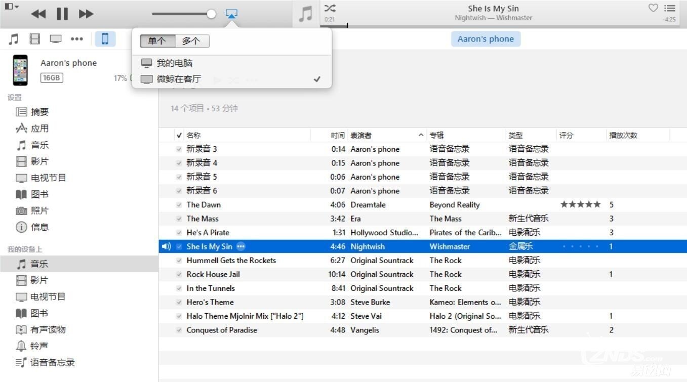
Task: Select the iPhone device icon button
Action: coord(105,39)
